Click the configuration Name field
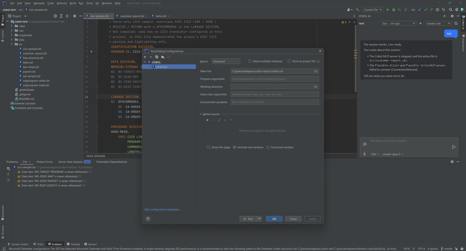This screenshot has height=251, width=466. tap(226, 61)
